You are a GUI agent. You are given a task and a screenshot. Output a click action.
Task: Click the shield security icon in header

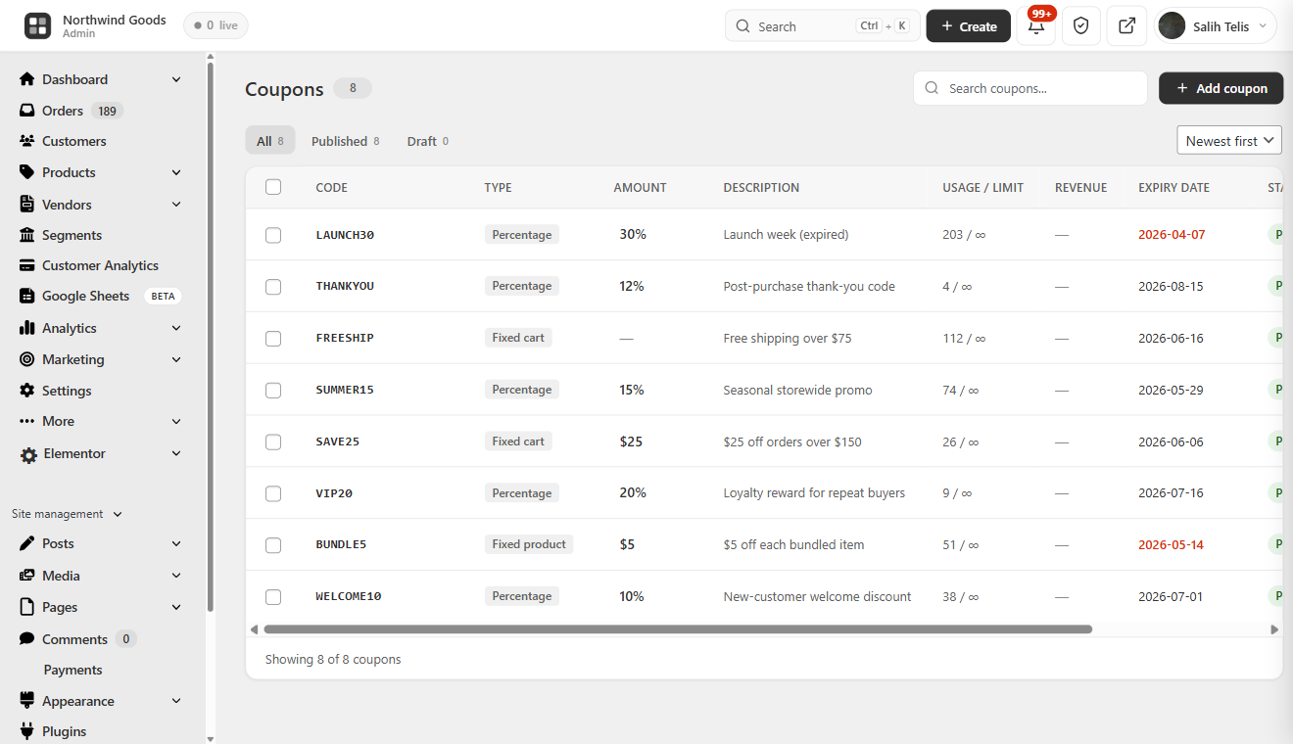[x=1081, y=26]
